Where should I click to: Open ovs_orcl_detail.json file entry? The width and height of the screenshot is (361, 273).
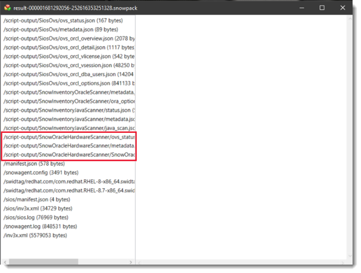point(69,47)
